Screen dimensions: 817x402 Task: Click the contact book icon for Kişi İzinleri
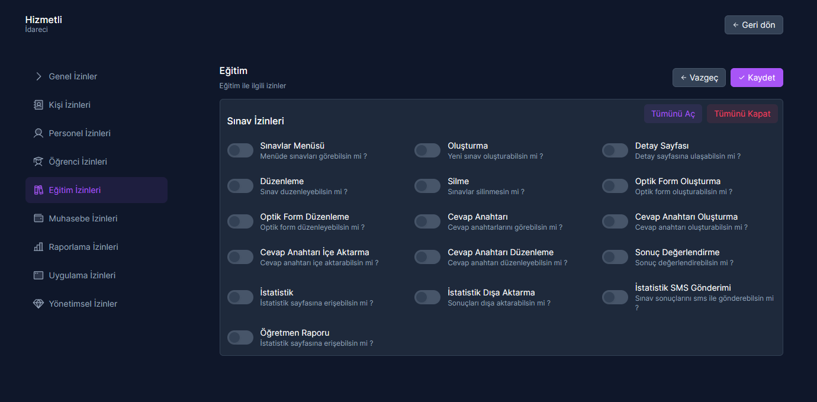(x=38, y=105)
